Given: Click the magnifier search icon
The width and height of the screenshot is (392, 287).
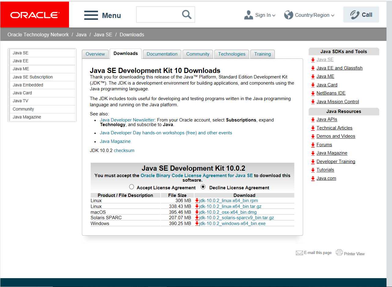Looking at the screenshot, I should 187,14.
